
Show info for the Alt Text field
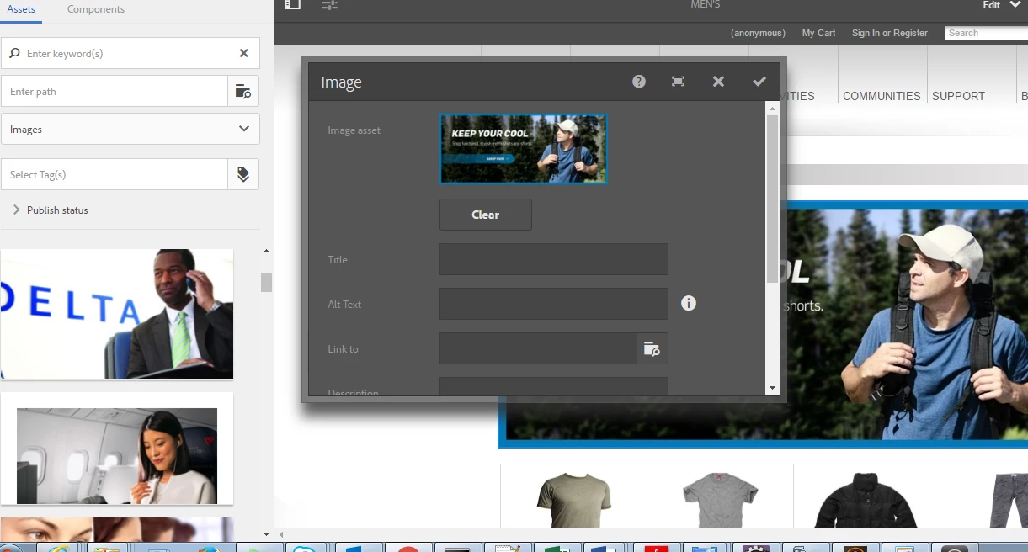click(689, 303)
